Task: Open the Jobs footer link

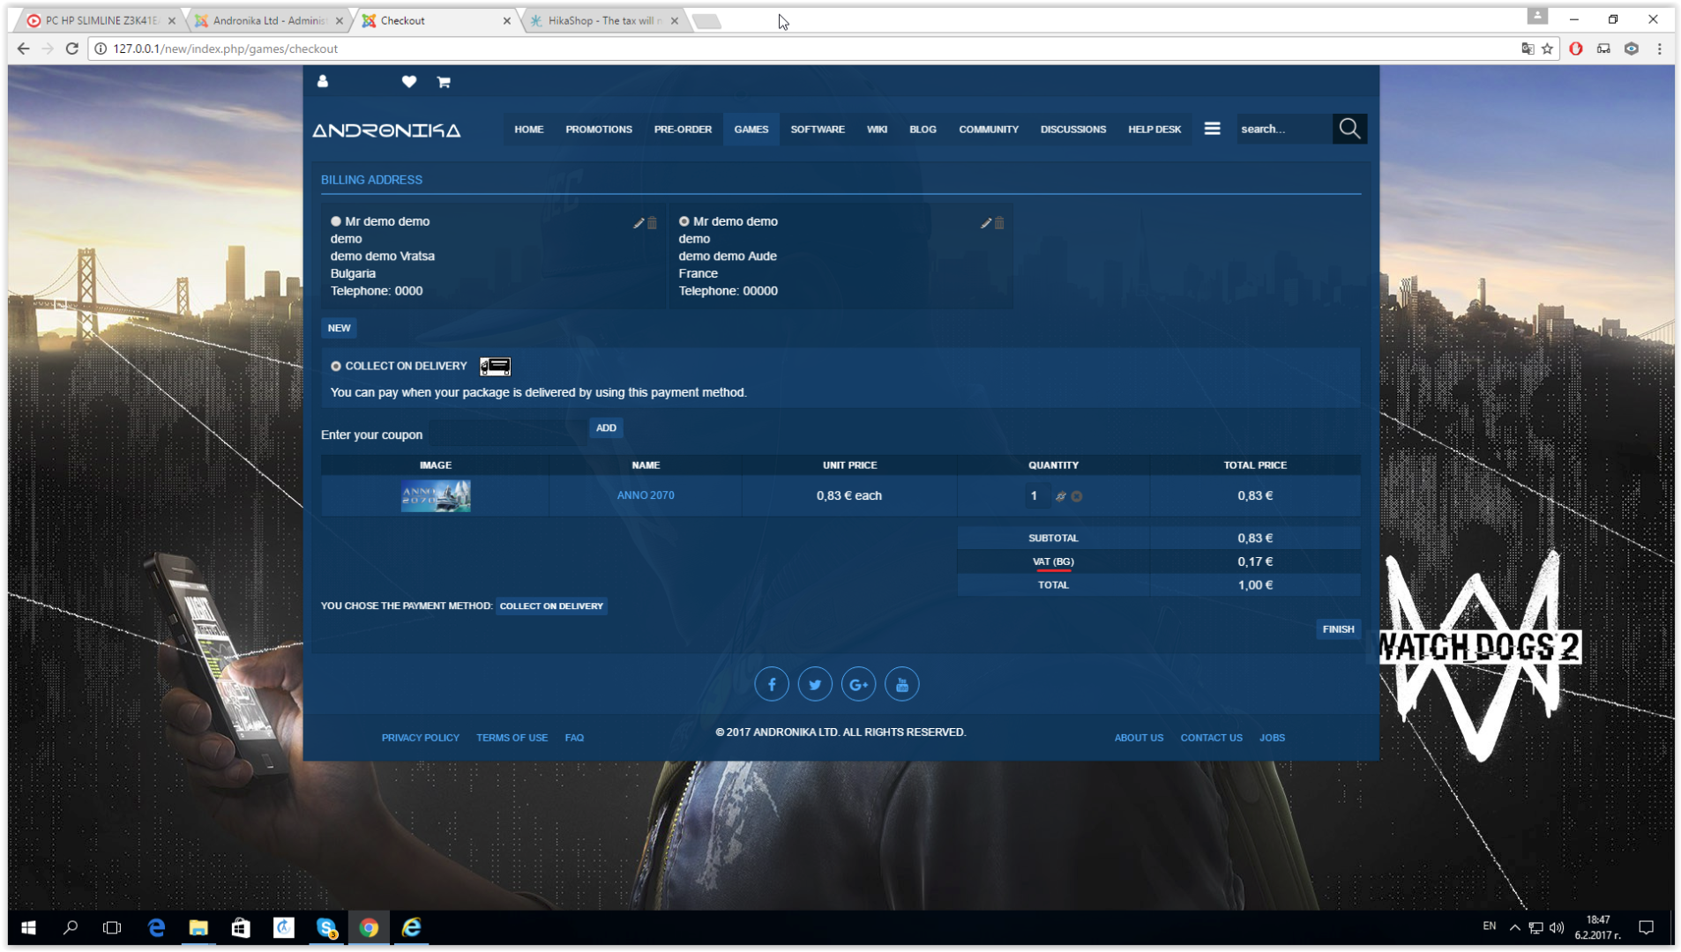Action: tap(1272, 738)
